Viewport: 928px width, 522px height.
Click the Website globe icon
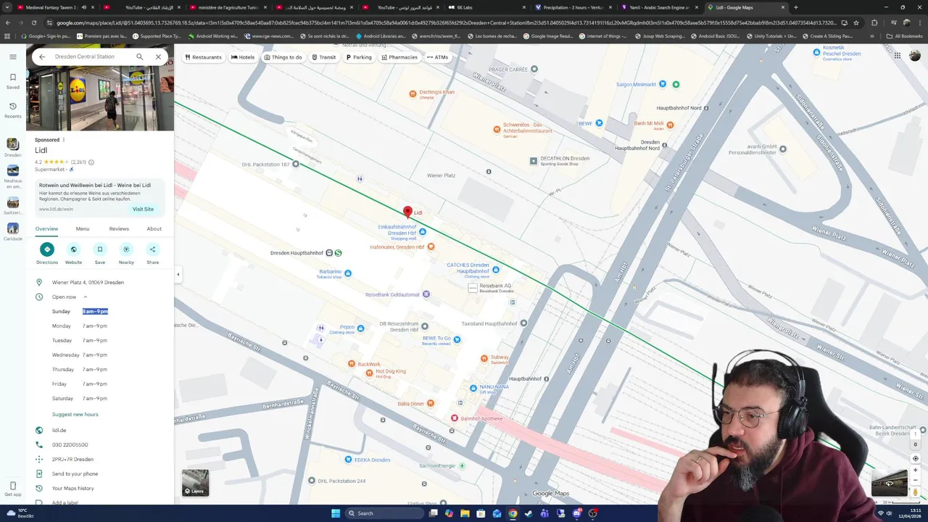tap(73, 249)
